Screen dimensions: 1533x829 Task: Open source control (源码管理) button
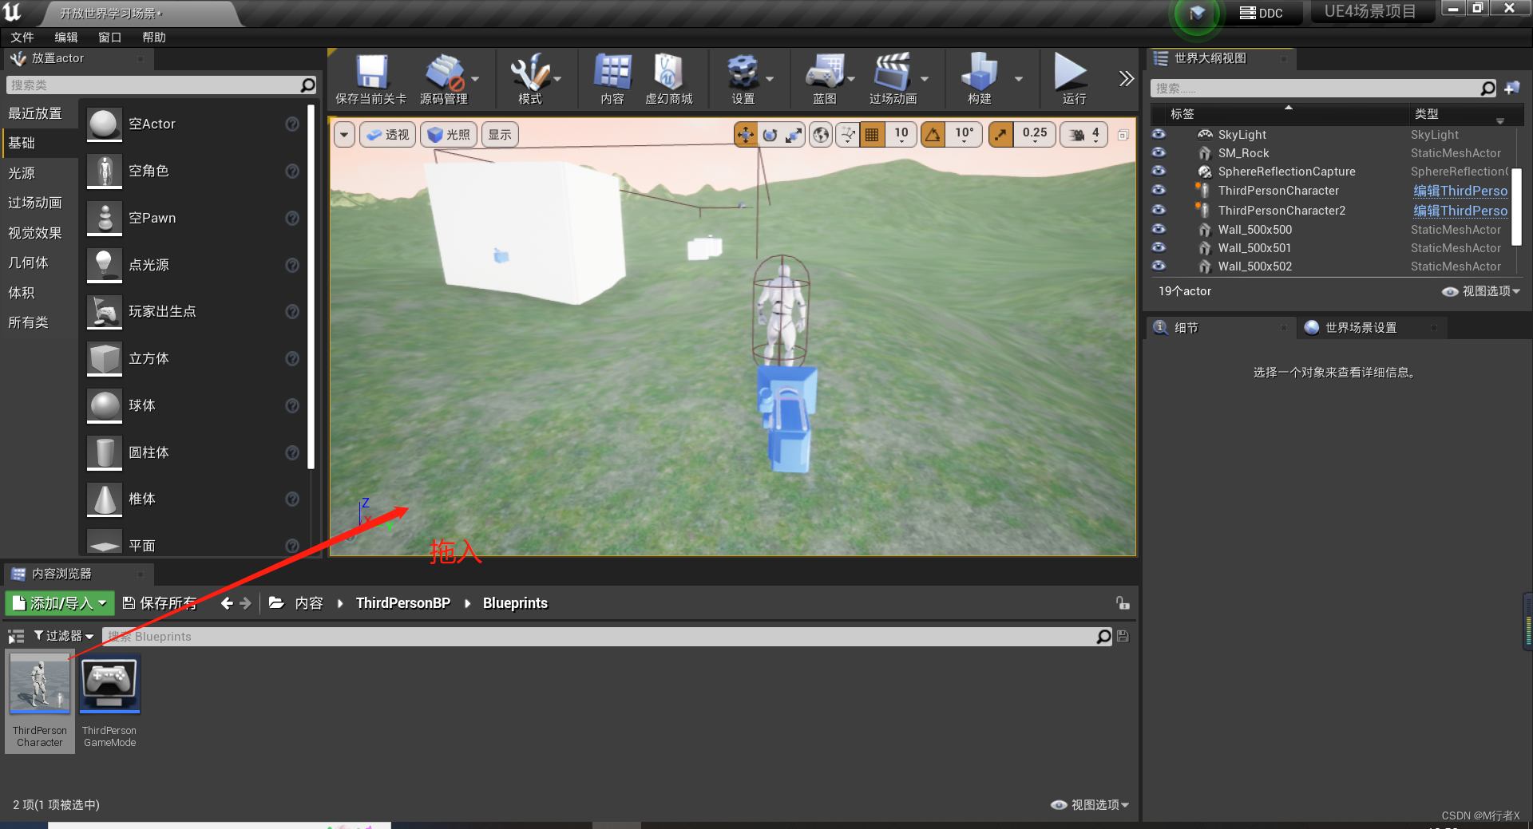[444, 79]
